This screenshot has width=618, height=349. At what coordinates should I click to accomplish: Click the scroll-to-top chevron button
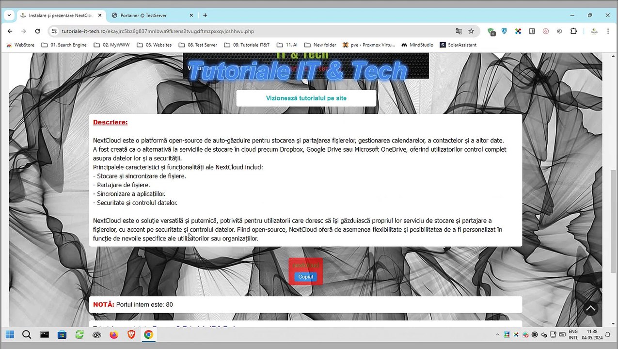pyautogui.click(x=590, y=308)
